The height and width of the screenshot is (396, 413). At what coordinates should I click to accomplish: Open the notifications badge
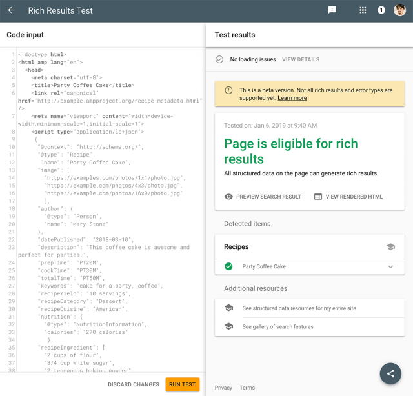point(381,10)
